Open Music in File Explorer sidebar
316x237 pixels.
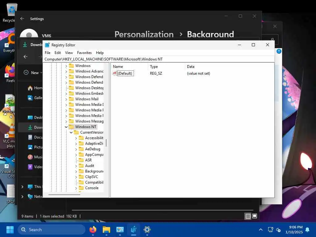click(x=35, y=157)
